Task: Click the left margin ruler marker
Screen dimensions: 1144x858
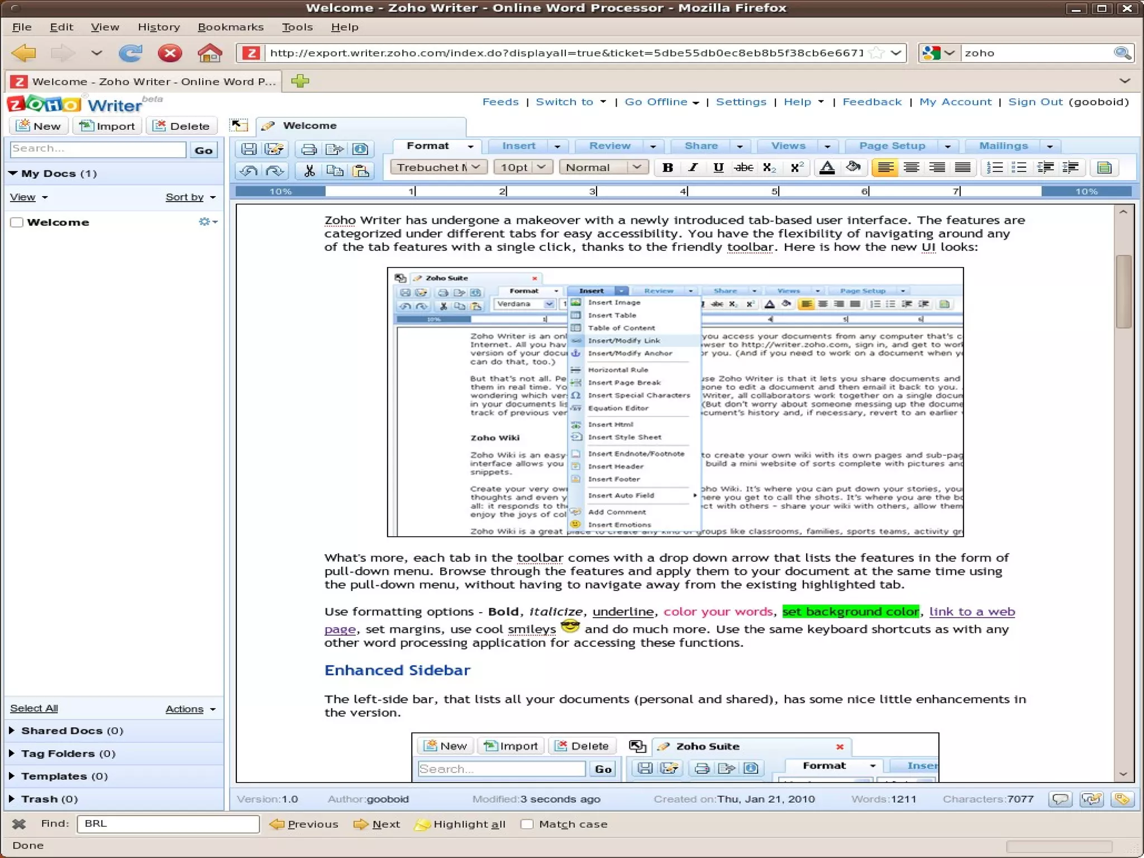Action: tap(280, 191)
